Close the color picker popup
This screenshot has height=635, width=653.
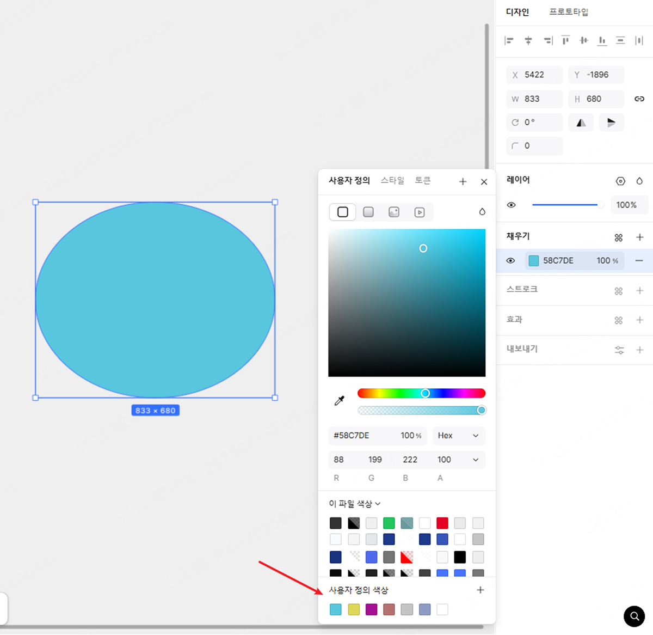(x=484, y=182)
